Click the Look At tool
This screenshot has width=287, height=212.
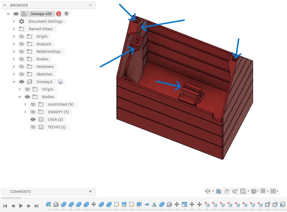pyautogui.click(x=219, y=191)
